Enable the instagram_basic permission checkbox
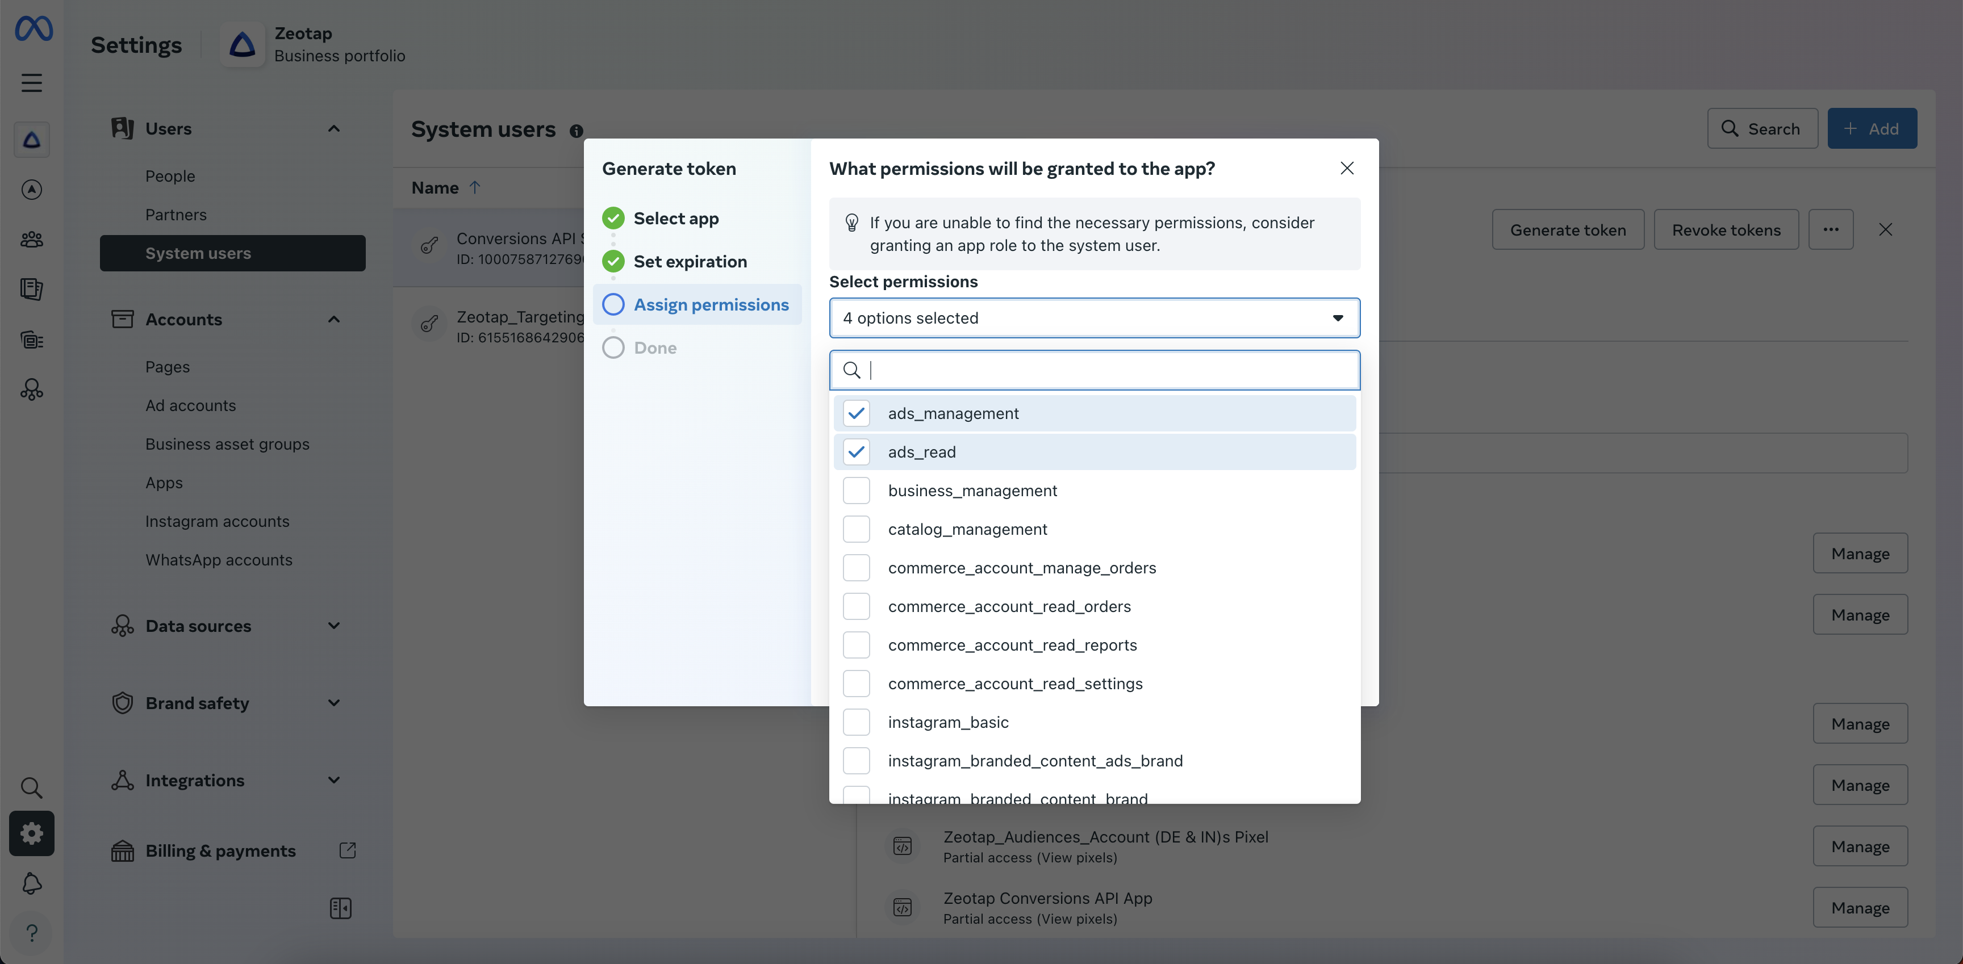Viewport: 1963px width, 964px height. tap(856, 722)
